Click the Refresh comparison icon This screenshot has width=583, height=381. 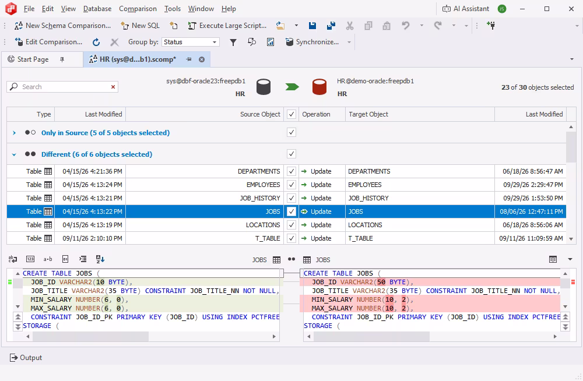coord(96,42)
